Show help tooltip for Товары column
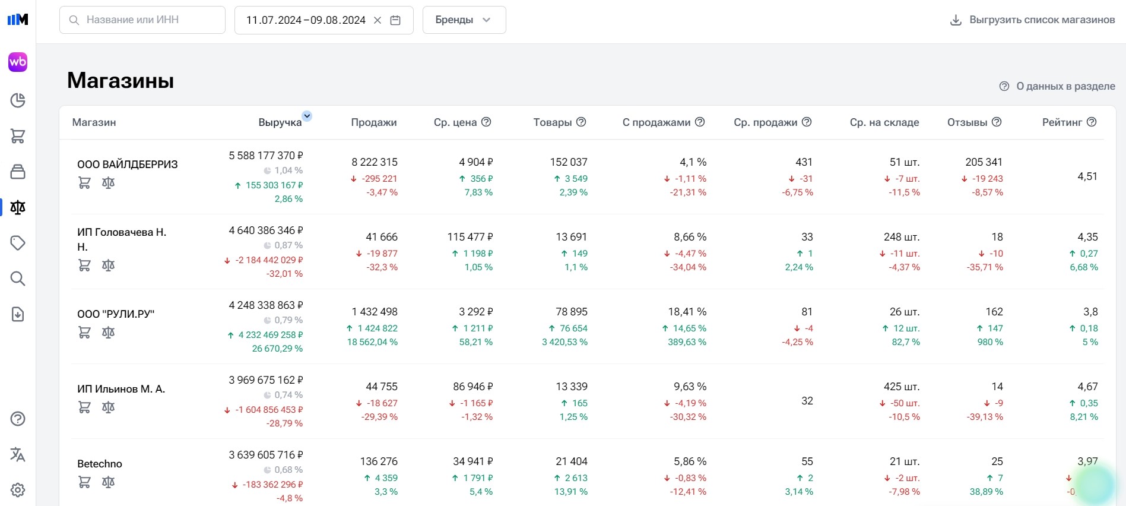 pyautogui.click(x=581, y=122)
